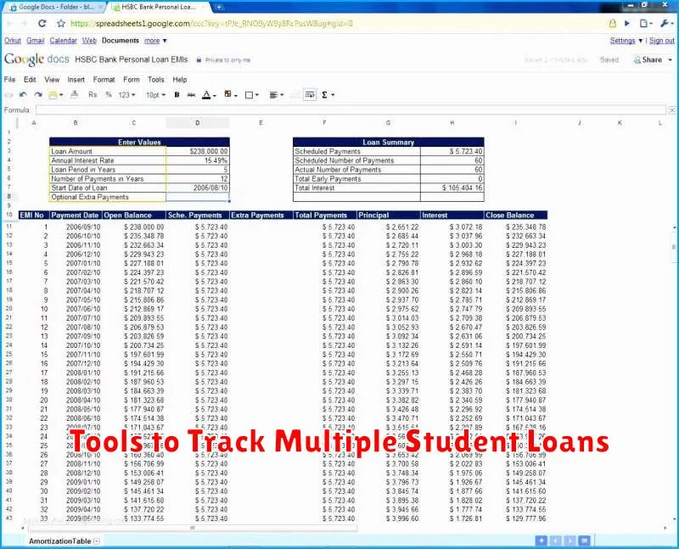Toggle bold formatting

tap(177, 95)
